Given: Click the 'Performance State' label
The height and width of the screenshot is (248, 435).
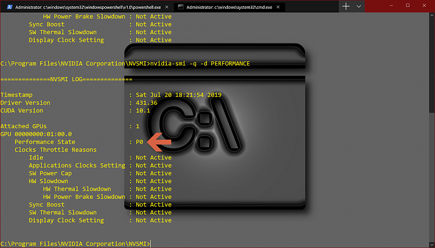Looking at the screenshot, I should tap(45, 142).
